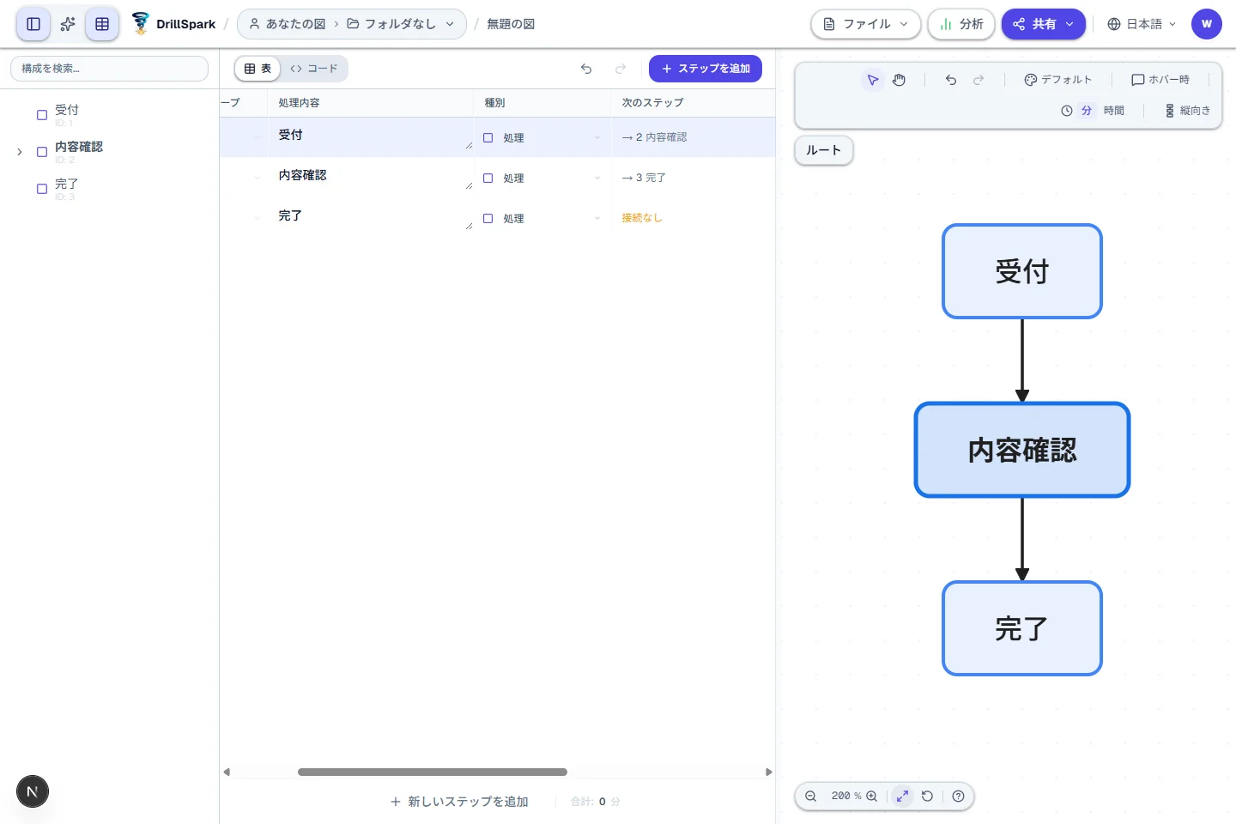Image resolution: width=1236 pixels, height=824 pixels.
Task: Select the 分 time unit toggle
Action: click(1087, 111)
